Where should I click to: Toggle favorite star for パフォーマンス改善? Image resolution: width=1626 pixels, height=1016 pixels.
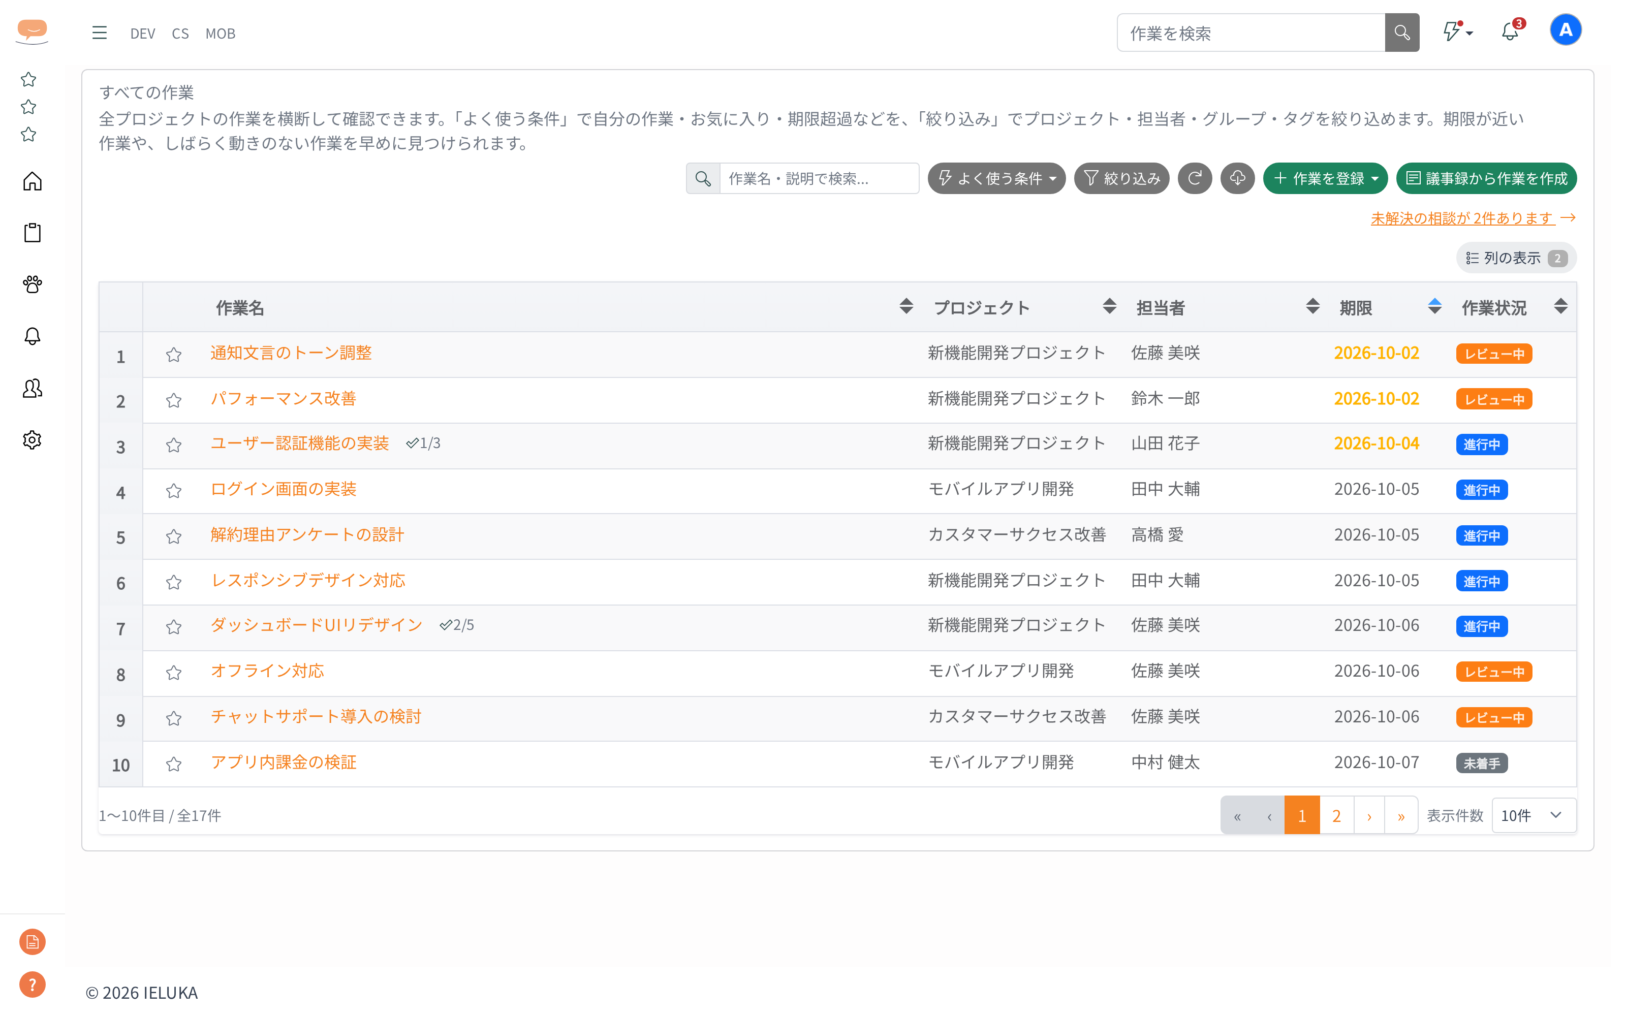tap(173, 400)
